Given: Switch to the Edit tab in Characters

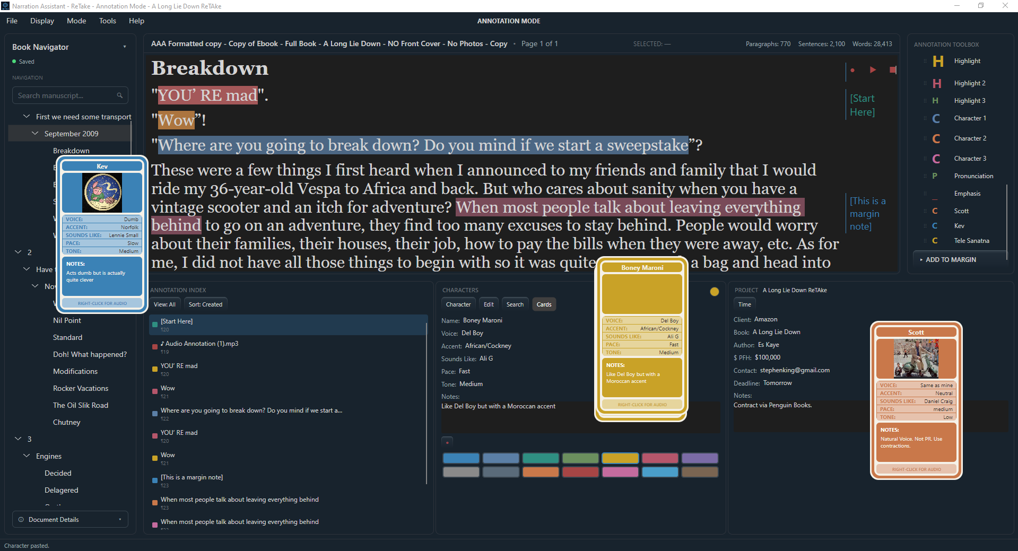Looking at the screenshot, I should 489,304.
